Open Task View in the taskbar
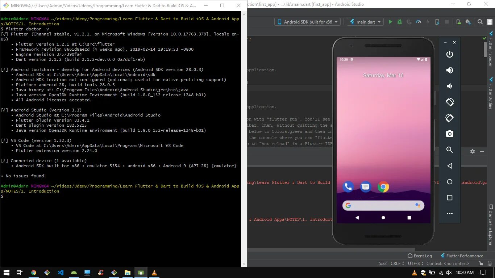 pyautogui.click(x=20, y=273)
